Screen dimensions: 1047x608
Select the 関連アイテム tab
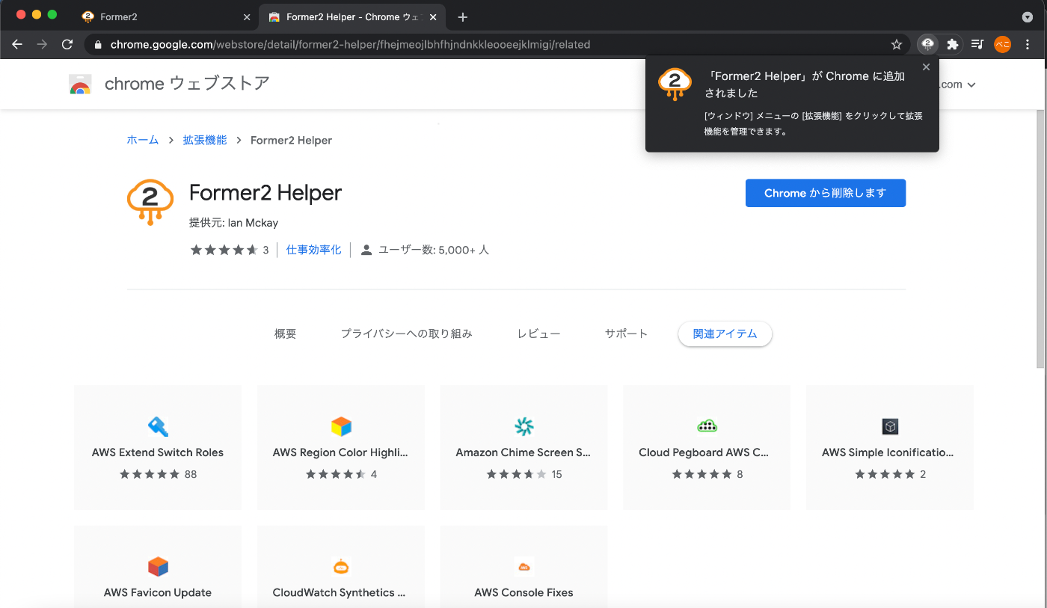725,334
